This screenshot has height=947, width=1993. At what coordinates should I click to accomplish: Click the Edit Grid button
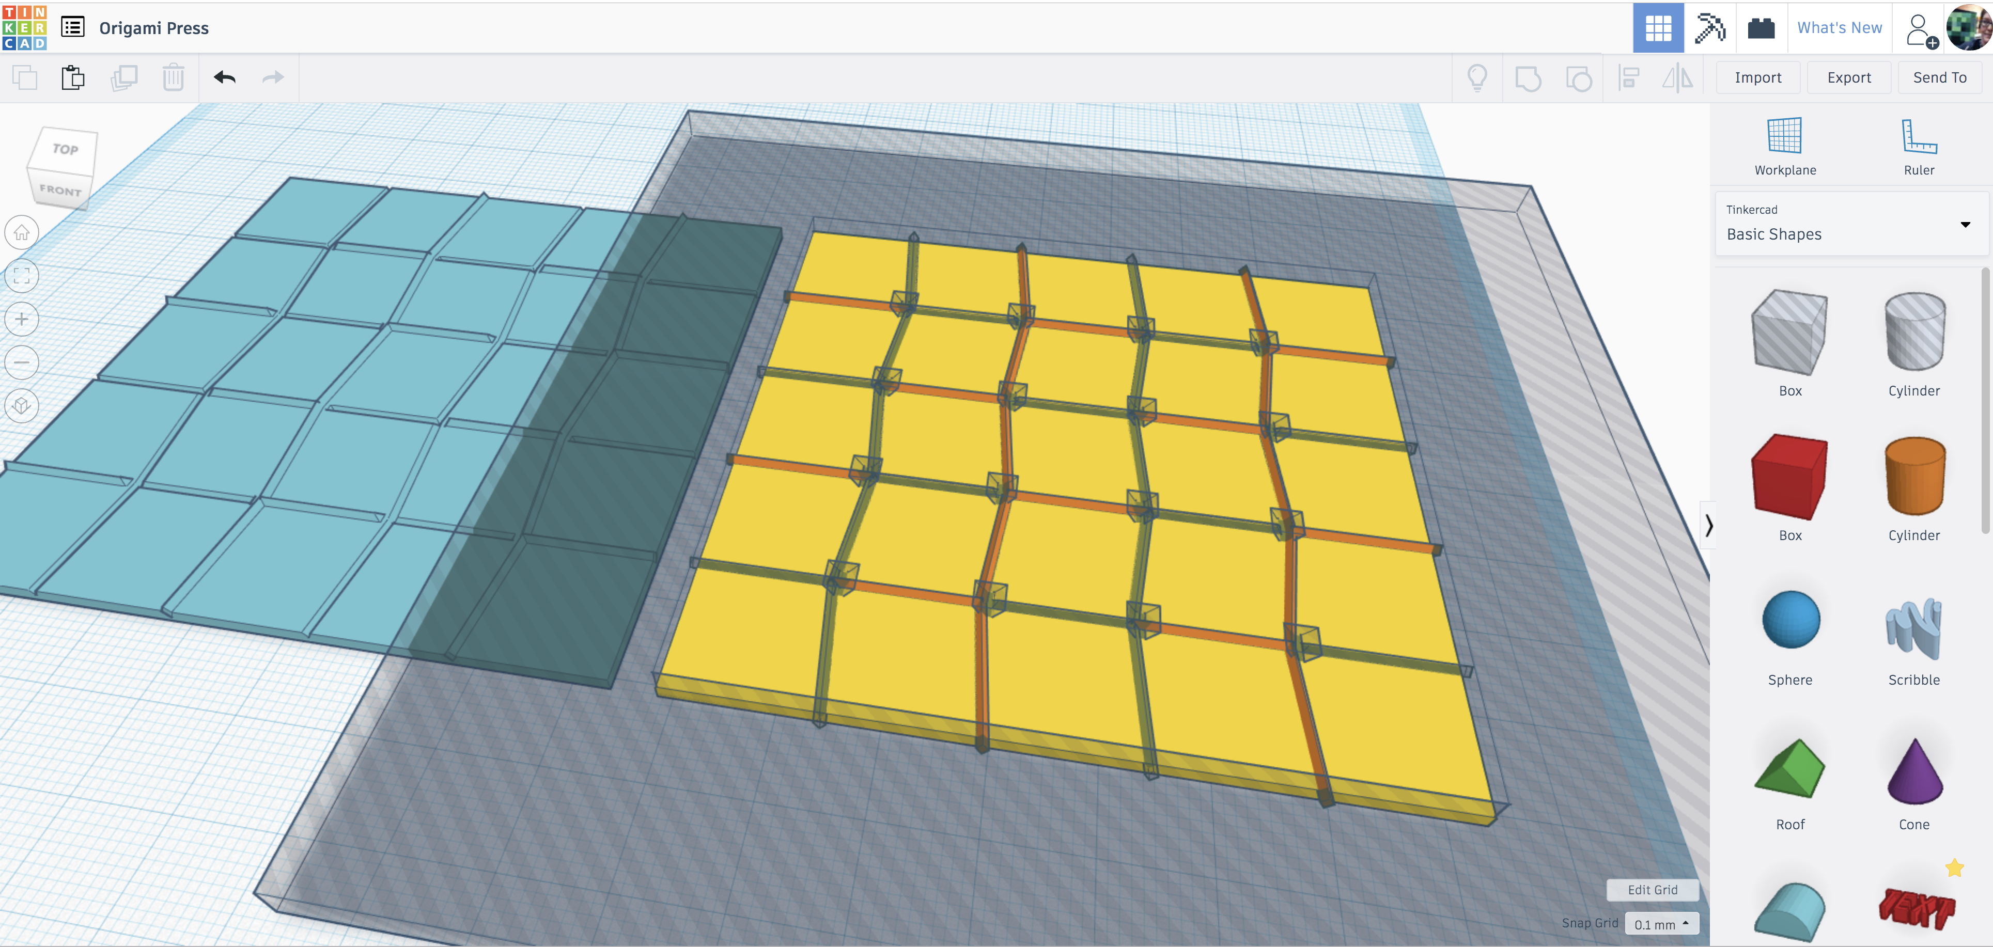click(x=1652, y=890)
